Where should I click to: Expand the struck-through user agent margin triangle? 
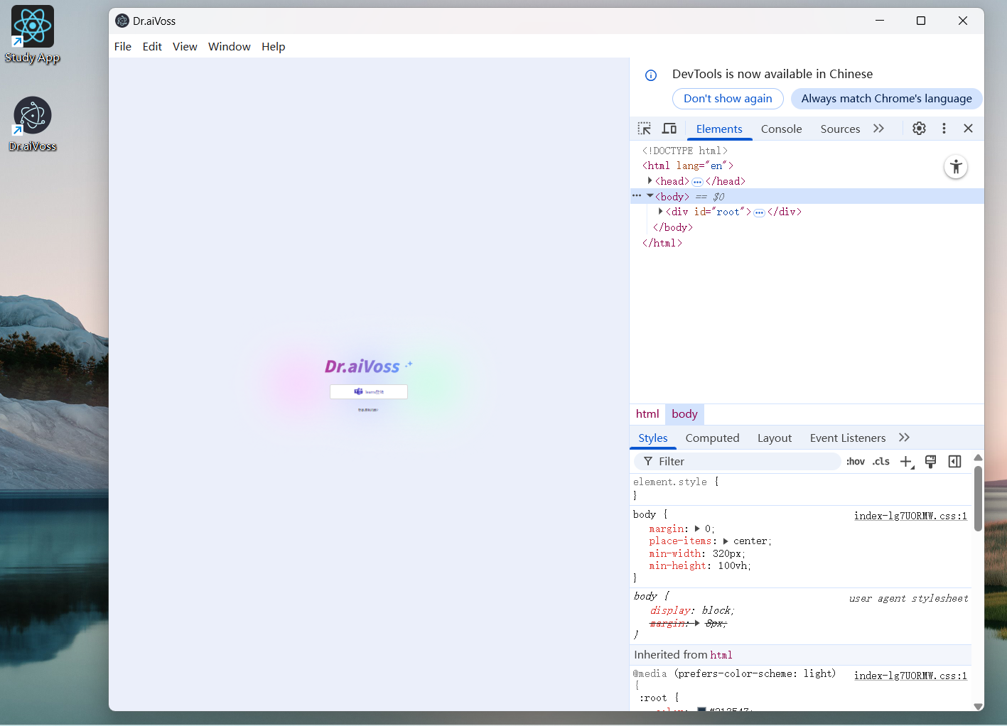697,623
